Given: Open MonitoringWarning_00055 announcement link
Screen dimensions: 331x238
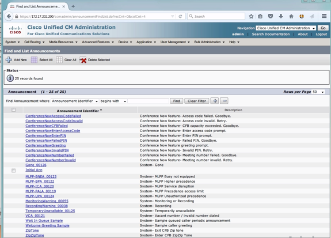Looking at the screenshot, I should 47,201.
